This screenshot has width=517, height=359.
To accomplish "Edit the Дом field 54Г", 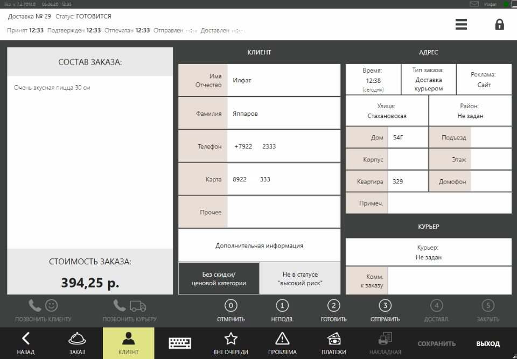I will pos(408,137).
